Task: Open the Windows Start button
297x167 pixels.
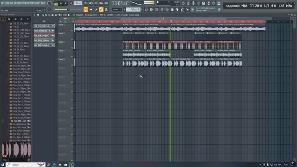Action: 3,165
